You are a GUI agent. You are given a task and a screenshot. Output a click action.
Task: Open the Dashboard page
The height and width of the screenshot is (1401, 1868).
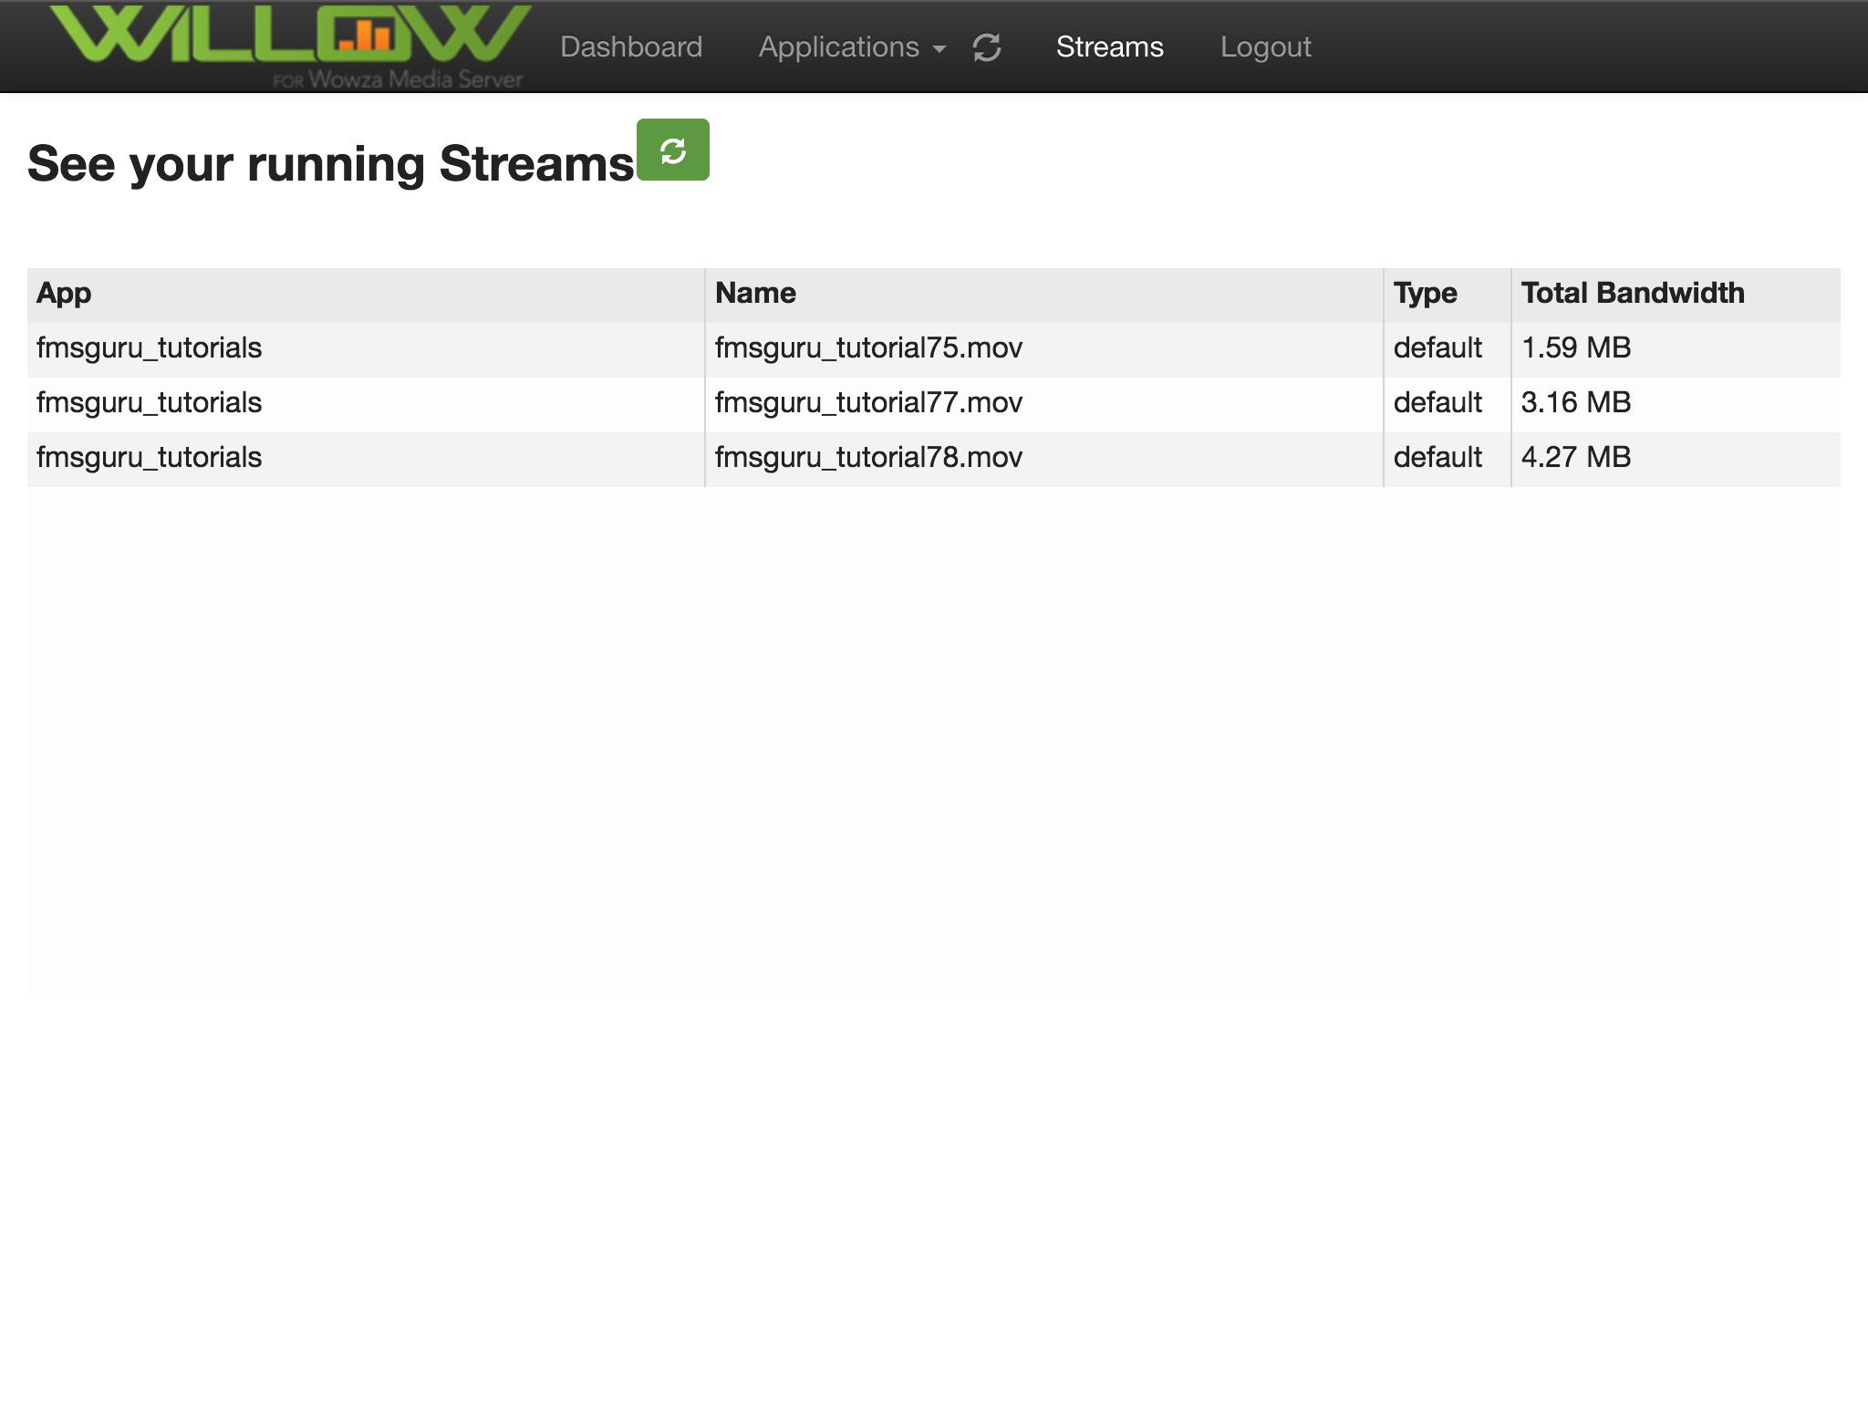coord(631,47)
